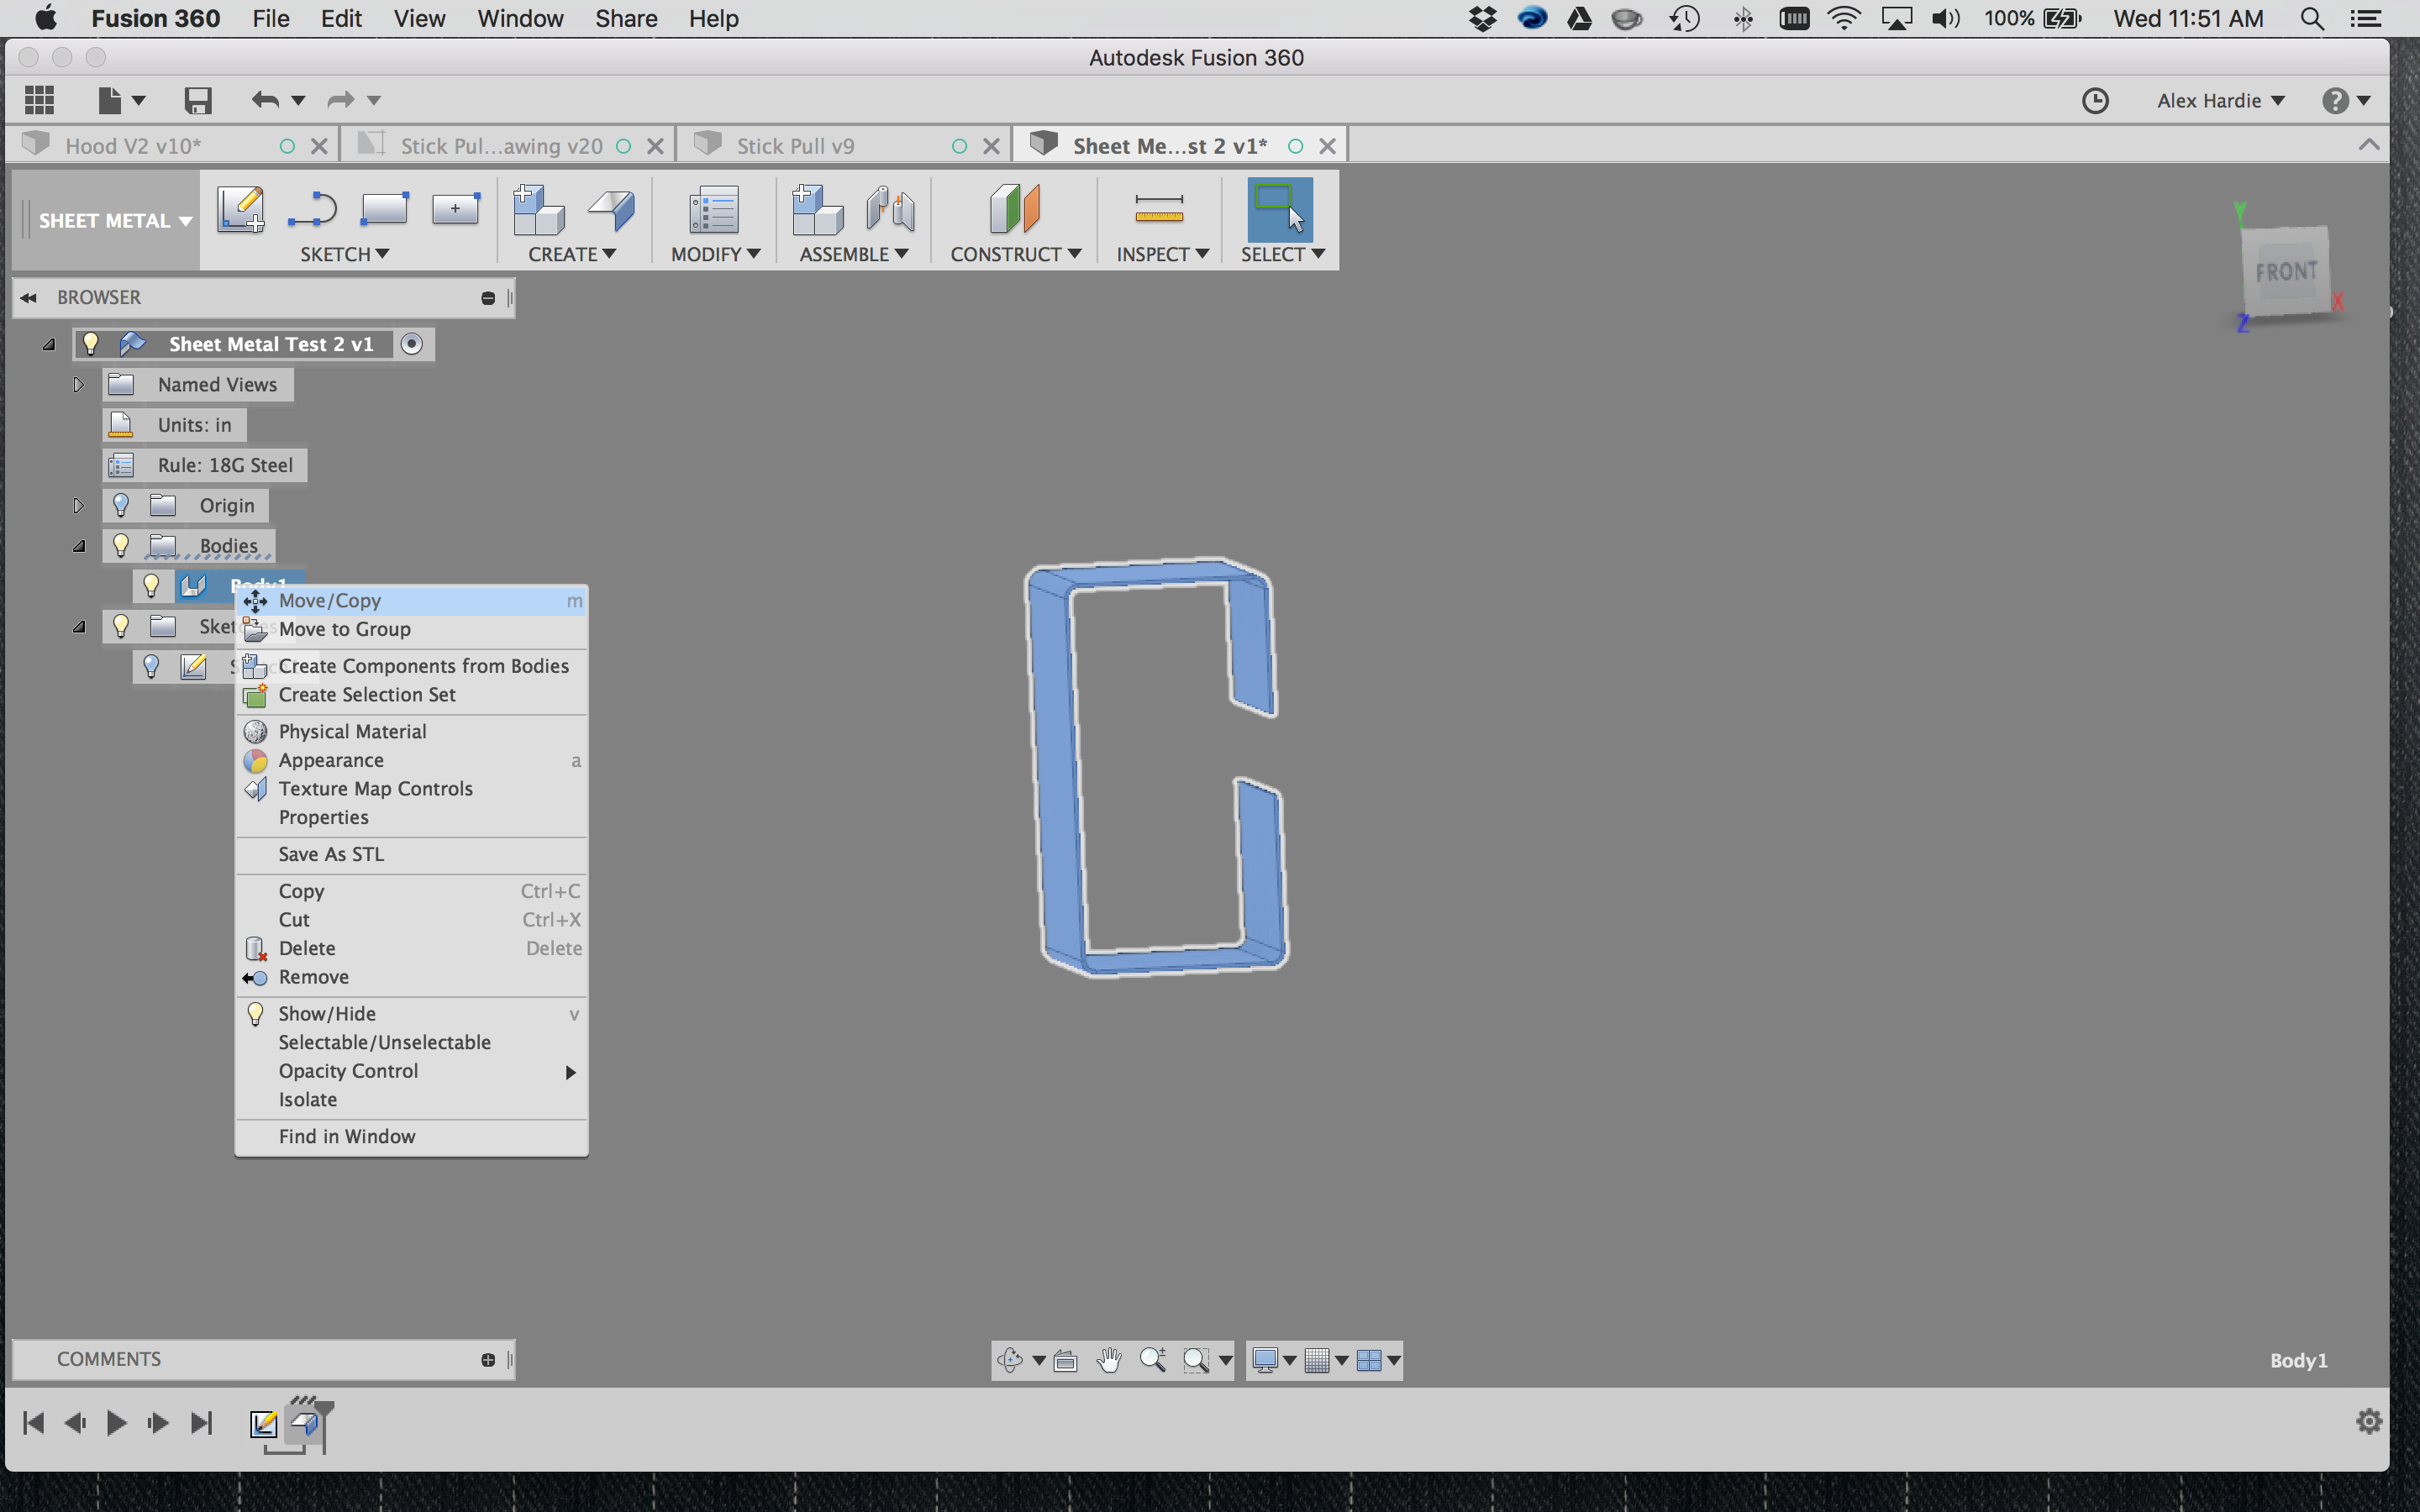Click the Wi-Fi status icon

(1843, 19)
